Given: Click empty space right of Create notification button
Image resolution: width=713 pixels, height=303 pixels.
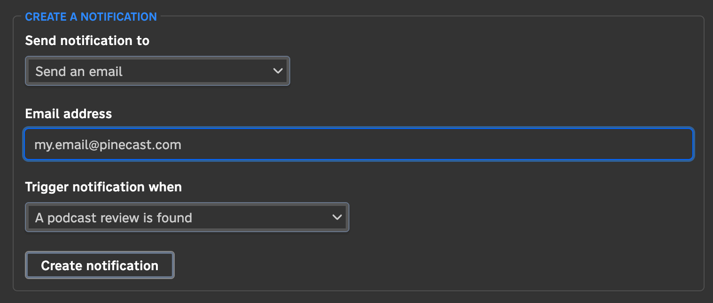Looking at the screenshot, I should pos(376,265).
